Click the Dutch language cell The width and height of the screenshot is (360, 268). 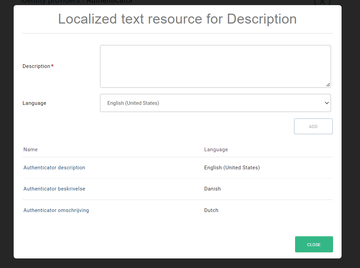point(211,210)
